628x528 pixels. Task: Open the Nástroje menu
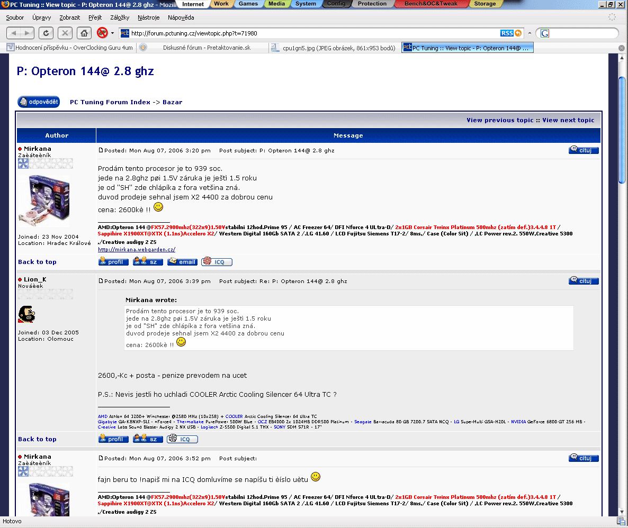pyautogui.click(x=148, y=18)
